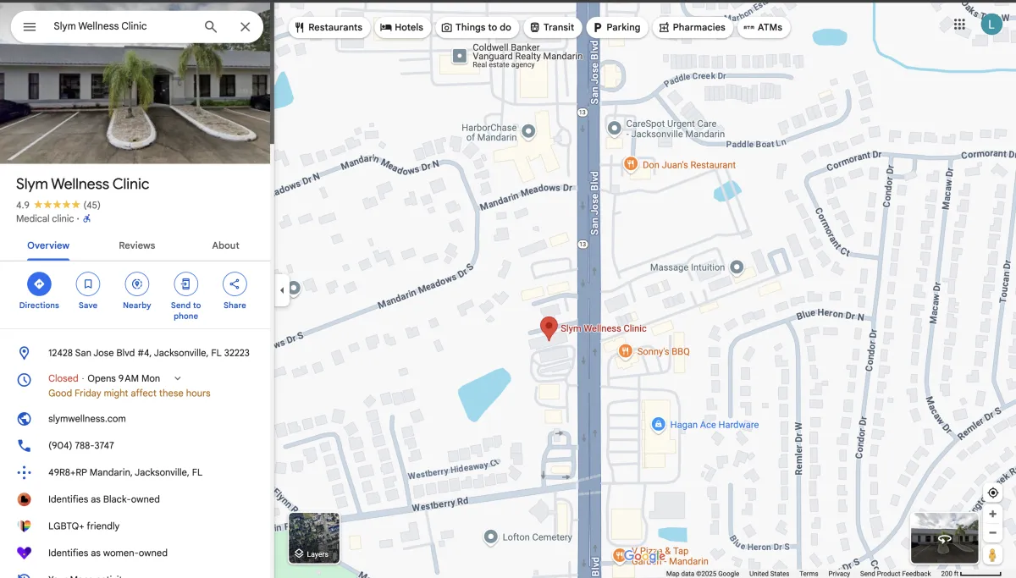Zoom out with the minus button

(x=993, y=533)
